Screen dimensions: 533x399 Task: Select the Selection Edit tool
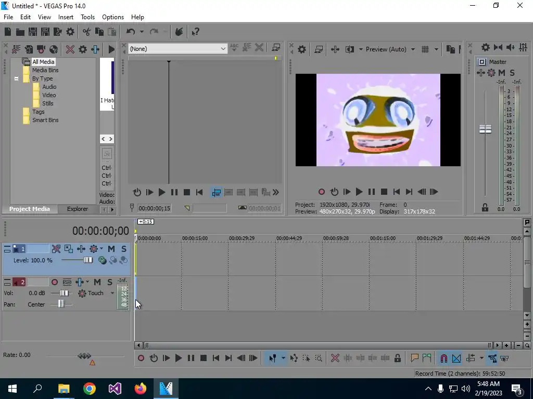tap(306, 358)
